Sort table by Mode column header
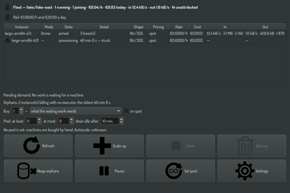290x193 pixels. point(49,27)
